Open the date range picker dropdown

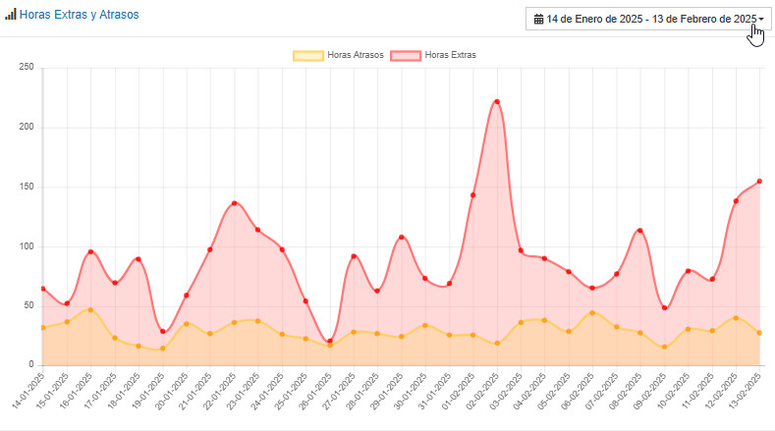click(x=648, y=19)
